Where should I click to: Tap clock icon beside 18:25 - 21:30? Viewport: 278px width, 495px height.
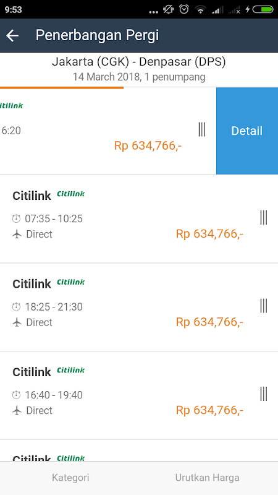tap(17, 306)
